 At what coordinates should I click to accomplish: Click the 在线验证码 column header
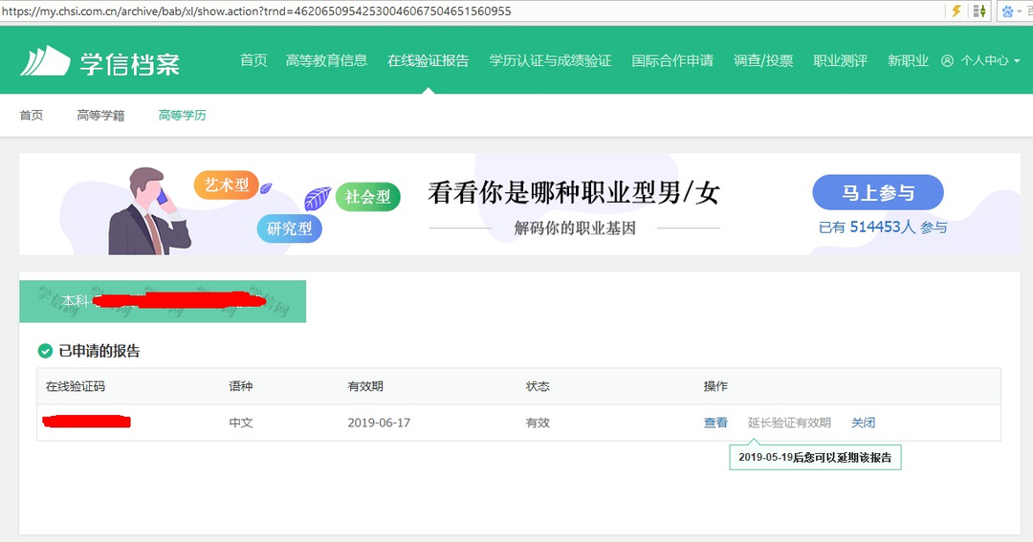tap(76, 386)
